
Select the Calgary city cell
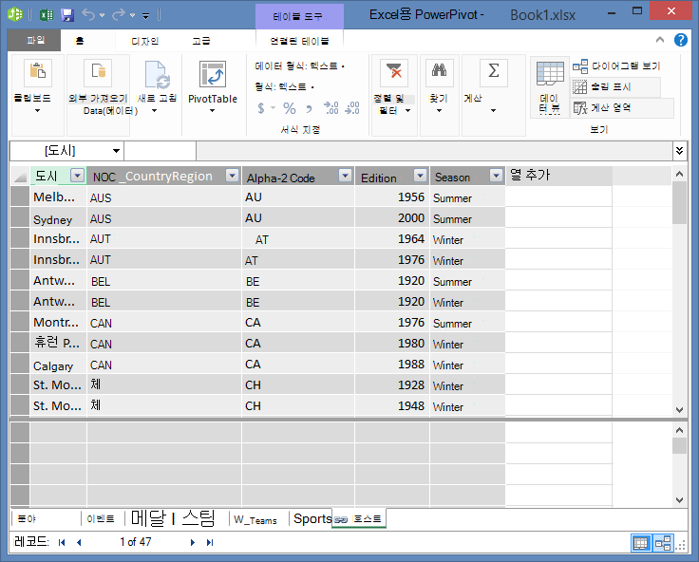[58, 365]
